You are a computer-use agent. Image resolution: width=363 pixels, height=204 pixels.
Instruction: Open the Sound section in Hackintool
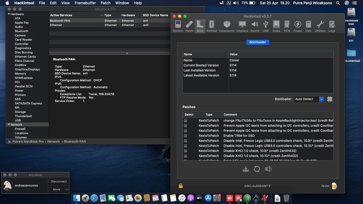[255, 27]
